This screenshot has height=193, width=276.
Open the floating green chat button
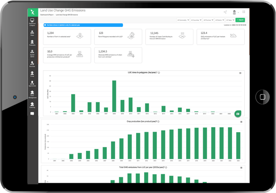click(238, 114)
